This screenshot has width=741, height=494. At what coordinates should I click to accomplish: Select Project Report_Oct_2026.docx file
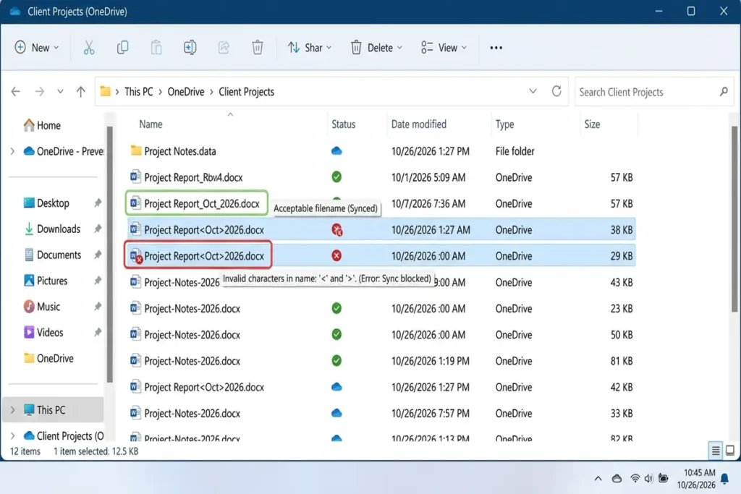click(381, 203)
